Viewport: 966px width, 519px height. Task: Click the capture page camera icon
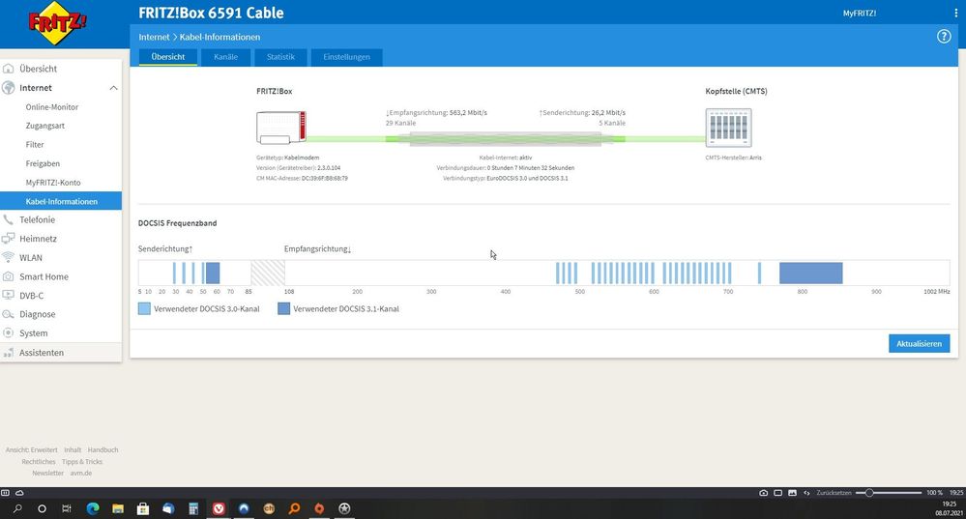763,493
